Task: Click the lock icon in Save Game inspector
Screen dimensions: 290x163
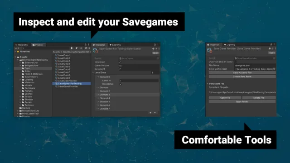Action: [155, 44]
